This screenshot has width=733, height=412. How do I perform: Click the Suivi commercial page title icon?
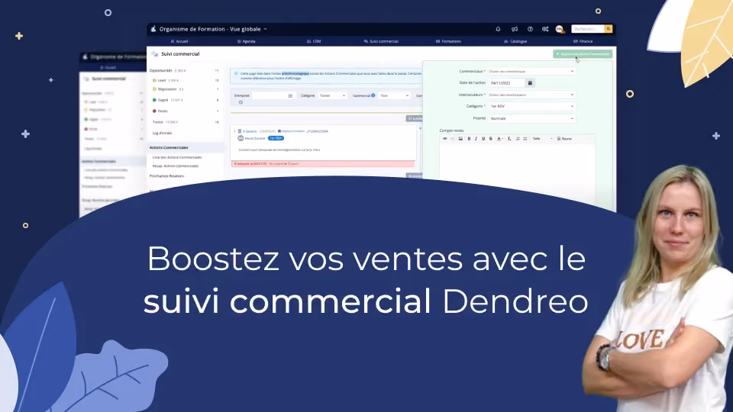(155, 54)
